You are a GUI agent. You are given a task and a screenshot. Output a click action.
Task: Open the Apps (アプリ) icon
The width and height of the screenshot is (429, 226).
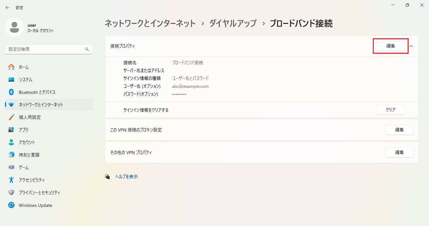point(11,130)
